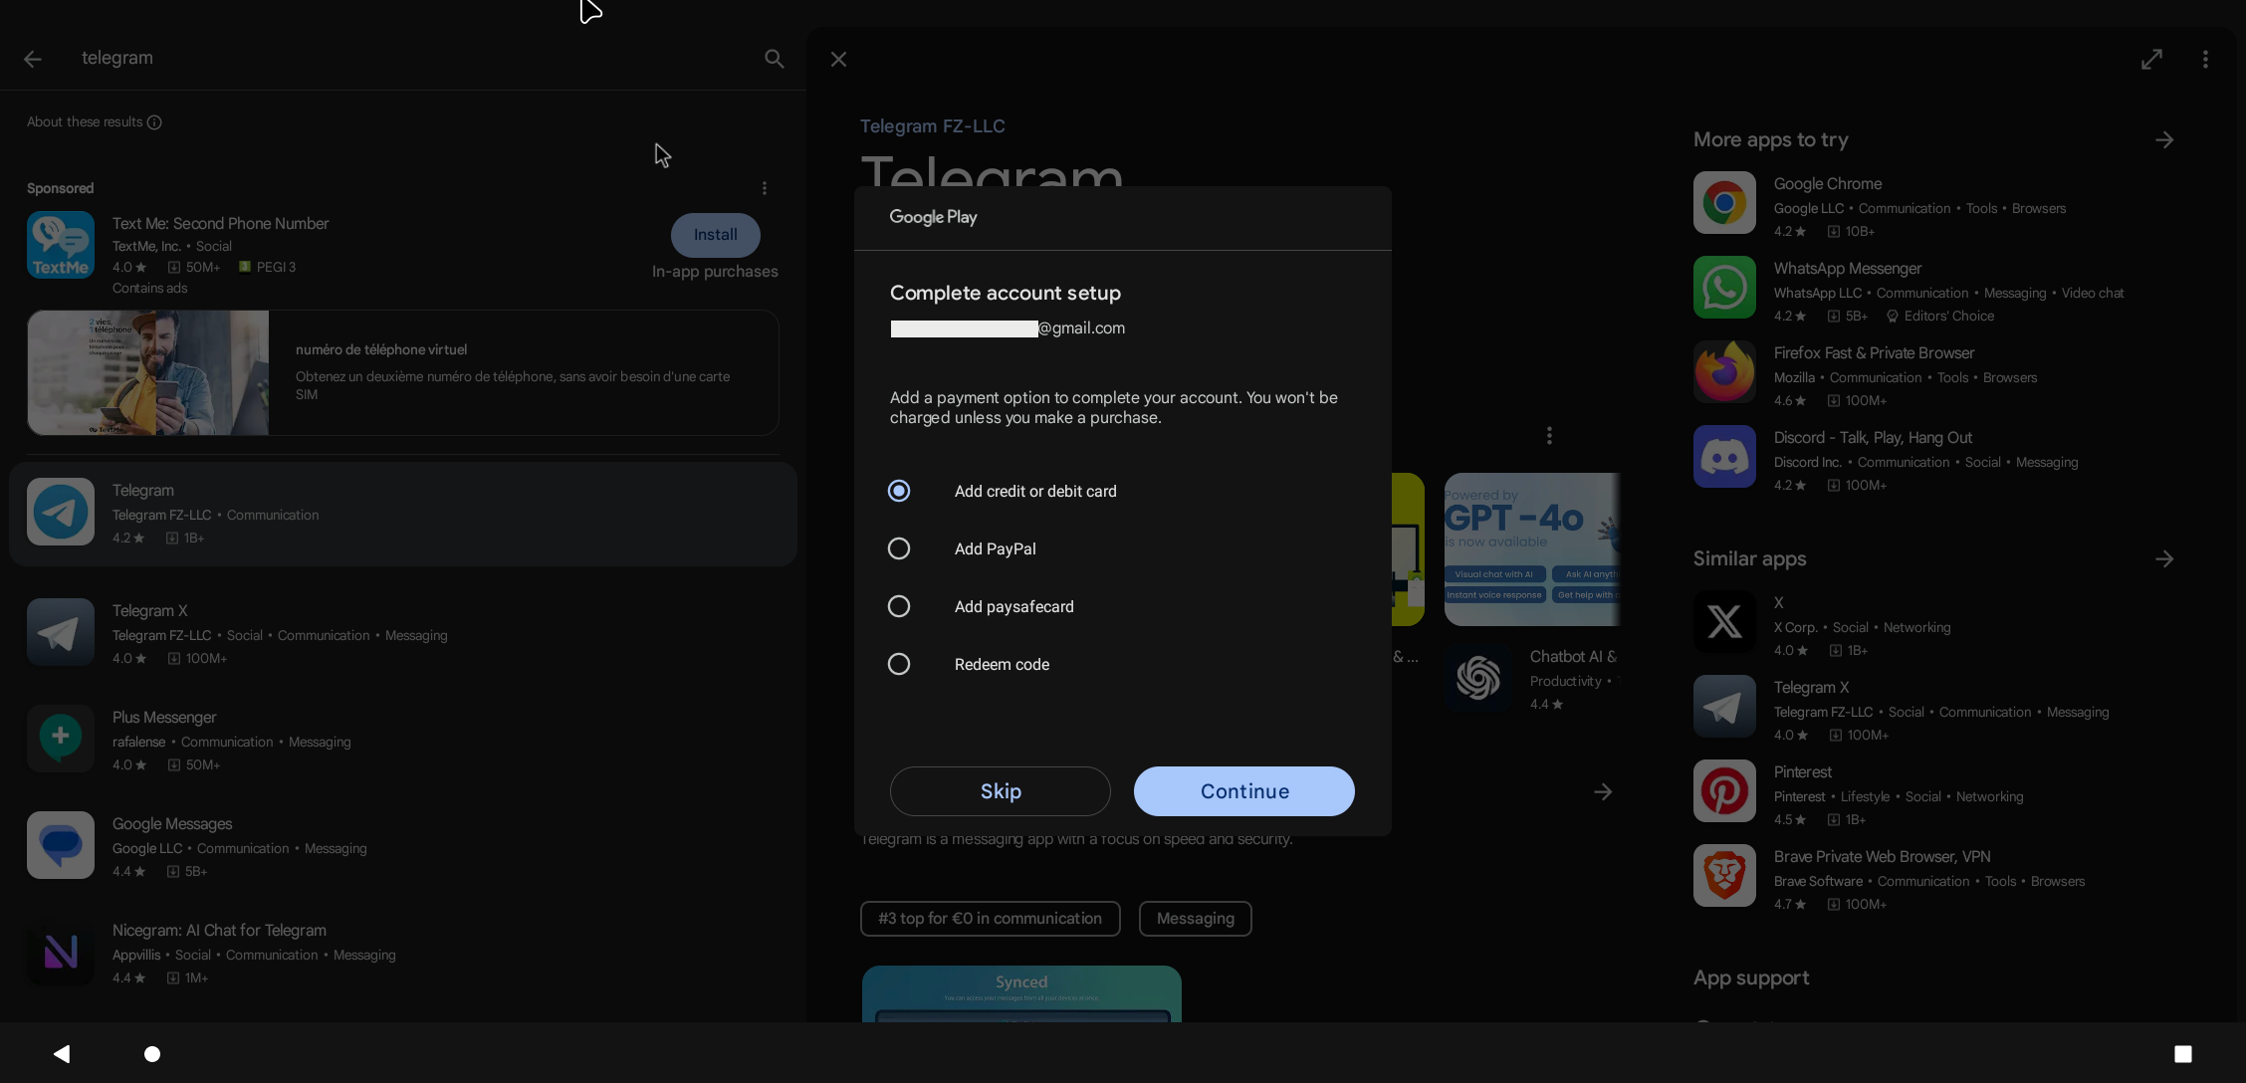
Task: Click the Pinterest app icon
Action: coord(1724,791)
